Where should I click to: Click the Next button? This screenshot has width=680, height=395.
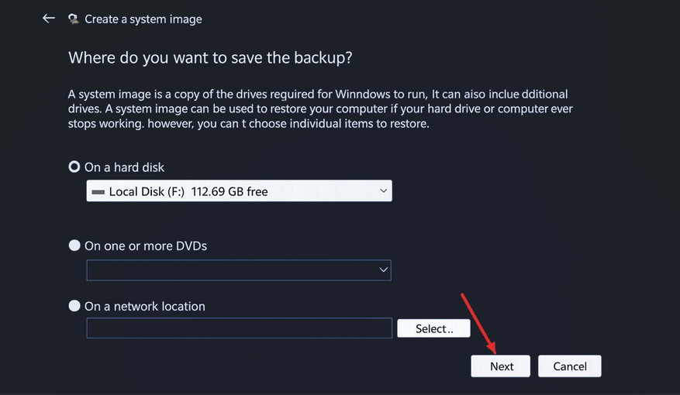[501, 366]
